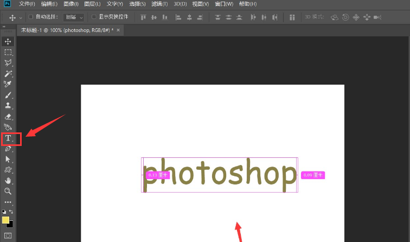410x242 pixels.
Task: Open the 文字(Y) menu
Action: (x=114, y=4)
